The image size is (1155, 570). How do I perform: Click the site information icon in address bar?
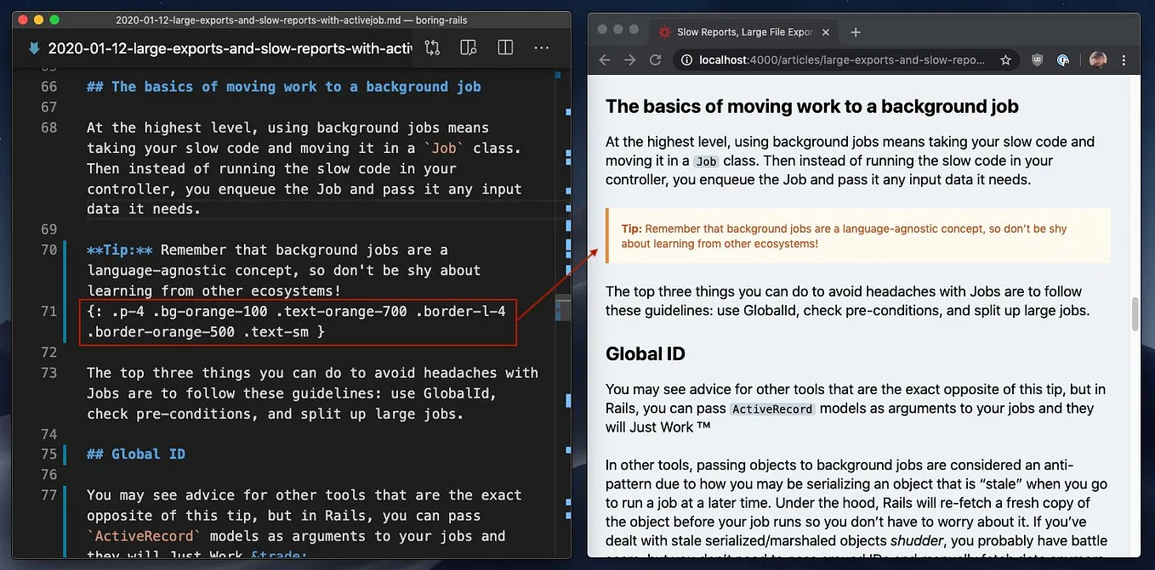pyautogui.click(x=686, y=59)
